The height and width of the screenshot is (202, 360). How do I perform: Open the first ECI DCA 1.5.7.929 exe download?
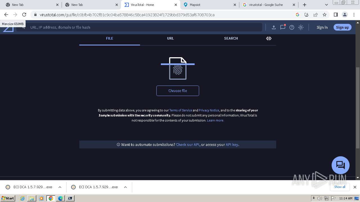pyautogui.click(x=30, y=187)
